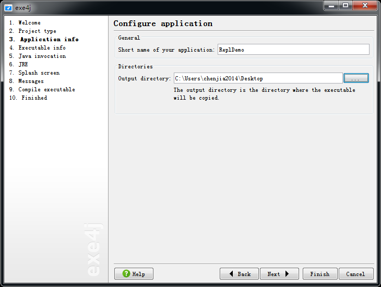
Task: Click the Finish button
Action: click(x=320, y=274)
